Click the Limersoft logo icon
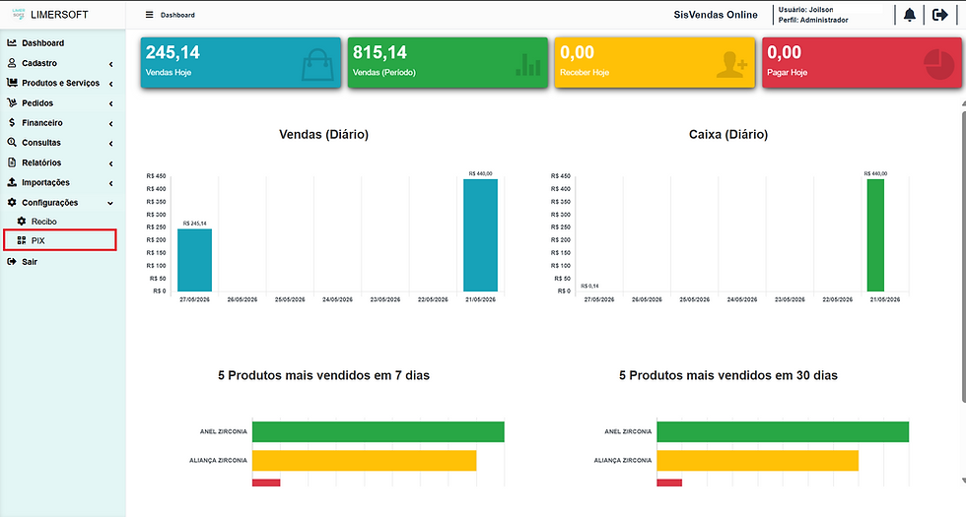Viewport: 966px width, 517px height. (19, 14)
